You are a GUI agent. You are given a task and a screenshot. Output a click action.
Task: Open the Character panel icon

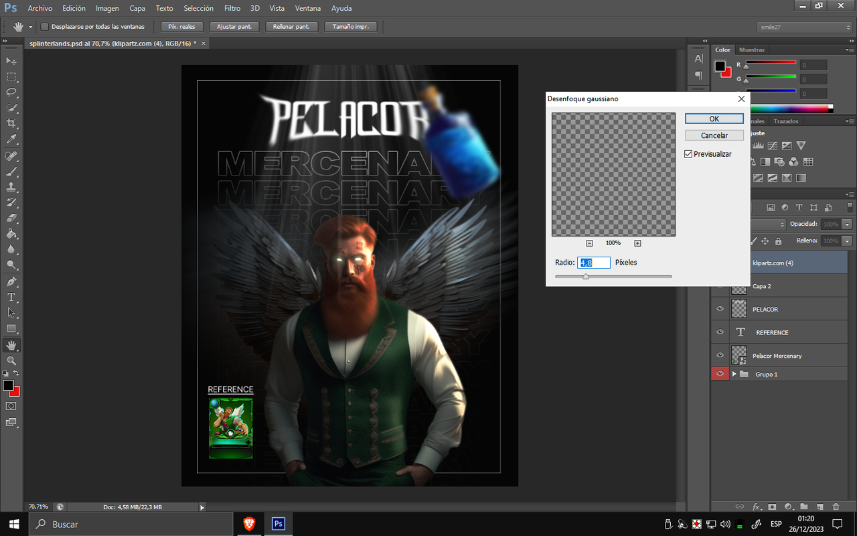coord(698,59)
